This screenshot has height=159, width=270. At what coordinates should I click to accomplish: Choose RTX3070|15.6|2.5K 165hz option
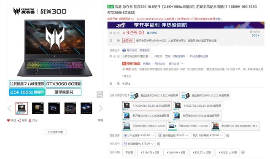[x=198, y=106]
